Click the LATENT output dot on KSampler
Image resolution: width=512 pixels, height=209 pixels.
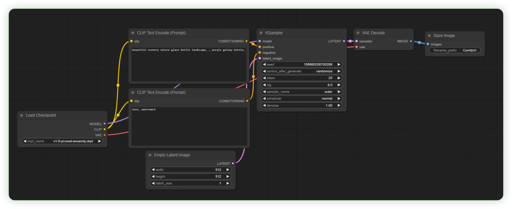coord(344,41)
